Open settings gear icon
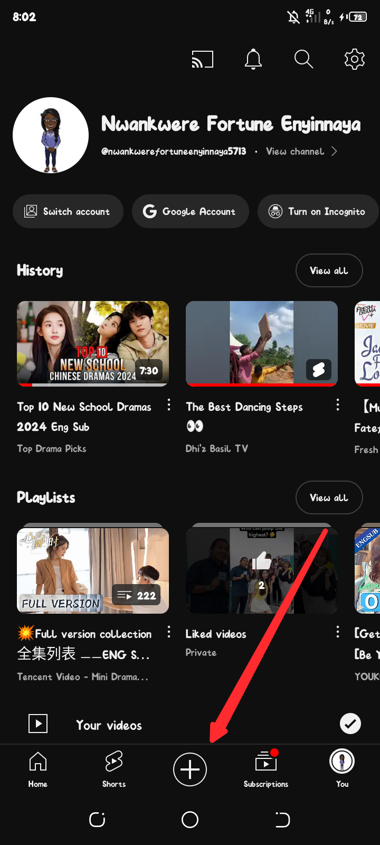 pos(355,59)
